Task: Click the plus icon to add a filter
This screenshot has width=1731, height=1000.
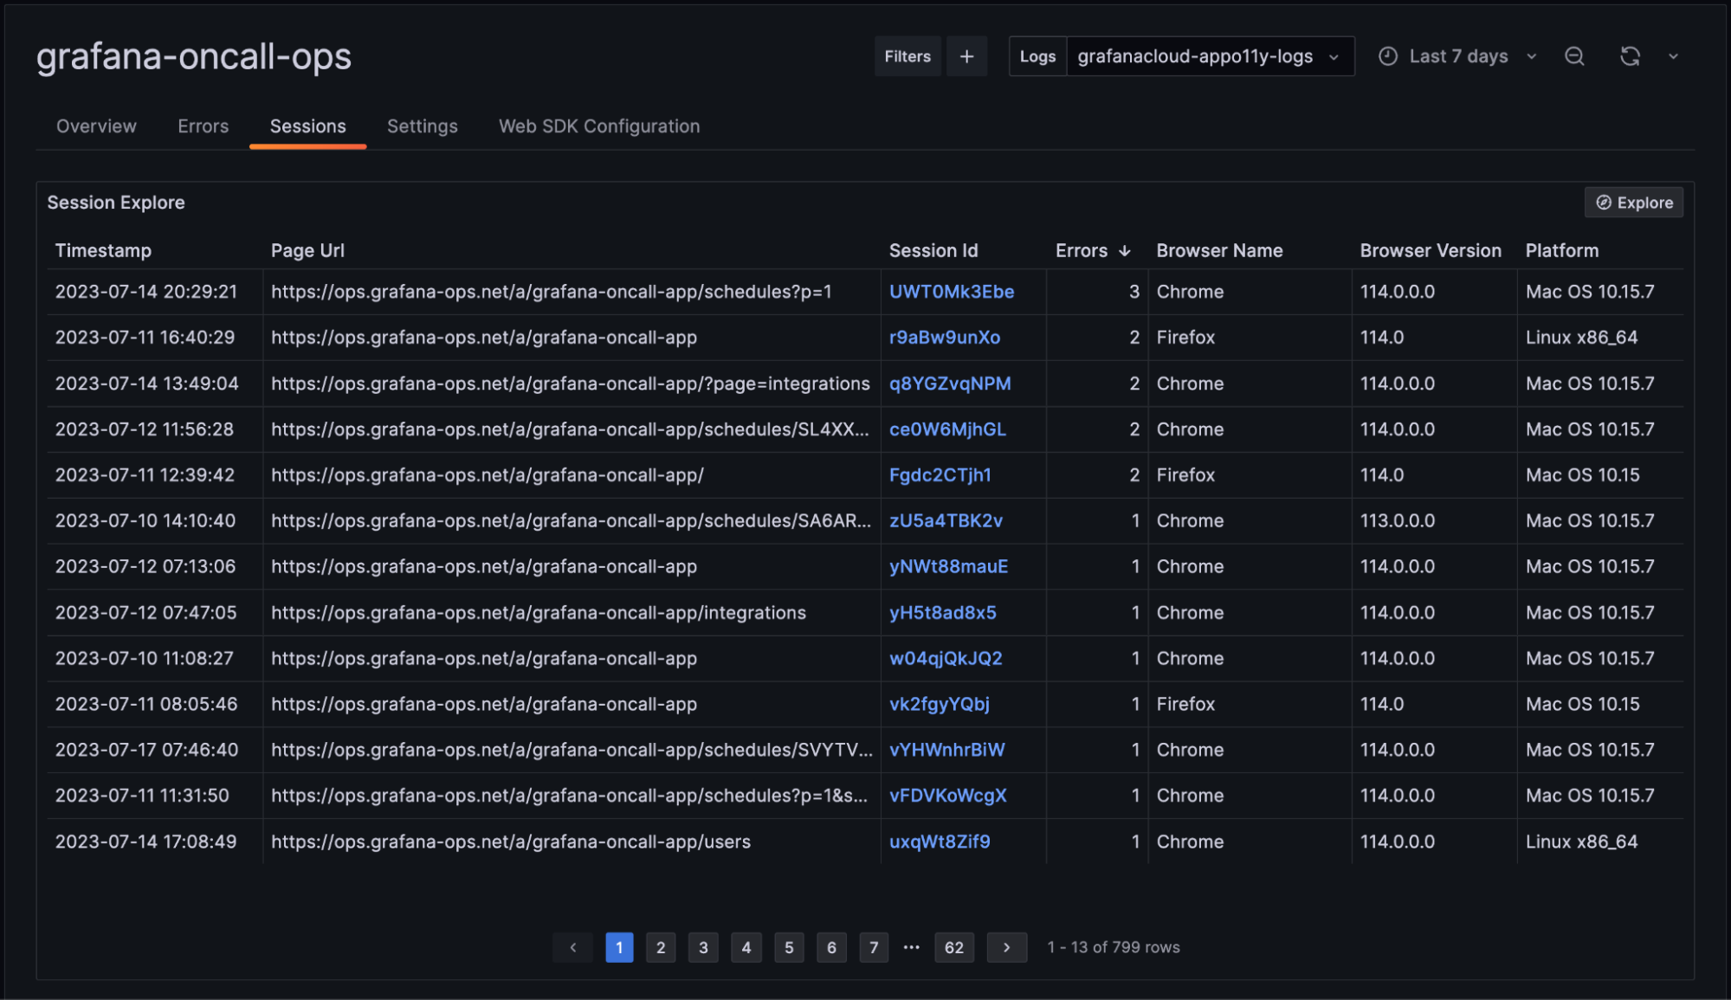Action: (x=966, y=56)
